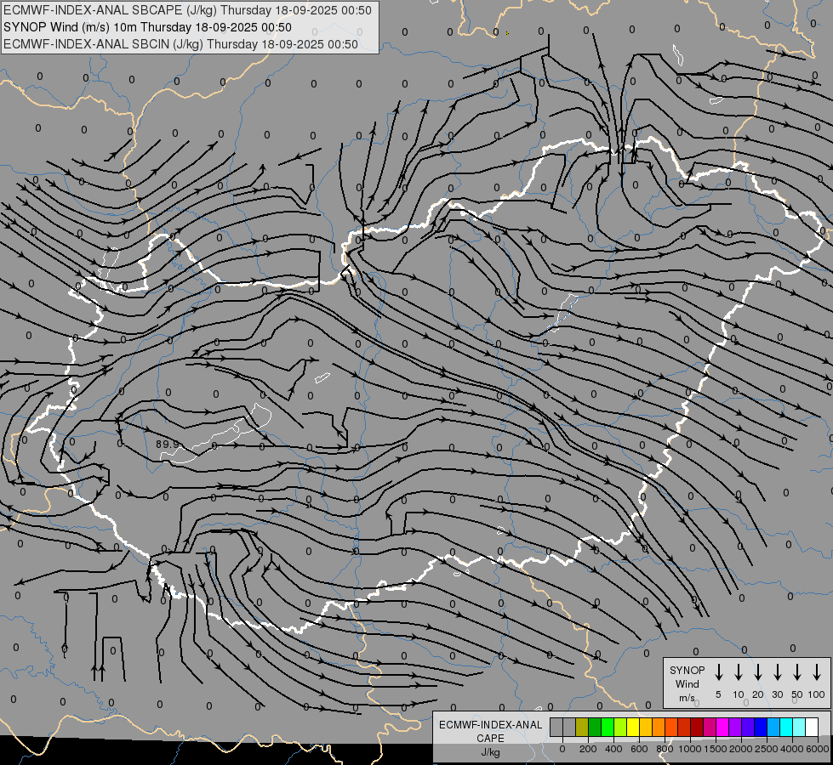Pick the dark maroon CAPE legend swatch
Image resolution: width=833 pixels, height=765 pixels.
click(697, 727)
